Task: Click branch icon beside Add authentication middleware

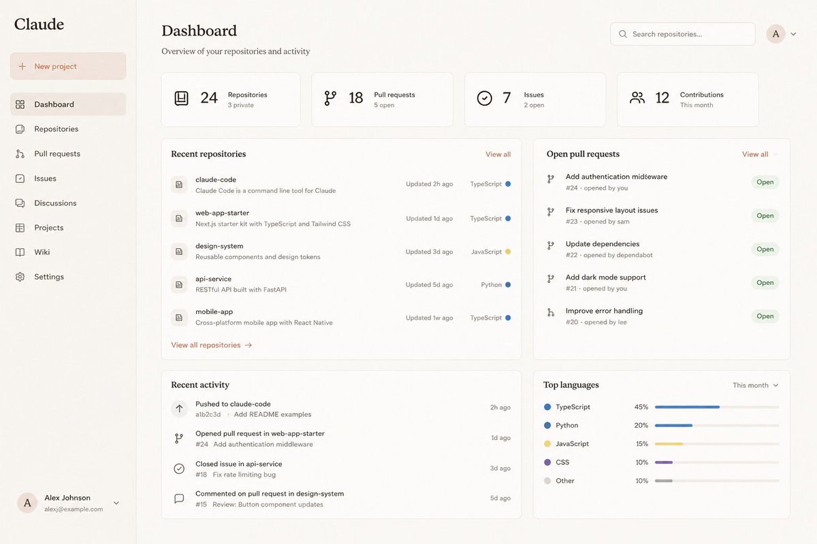Action: pos(551,179)
